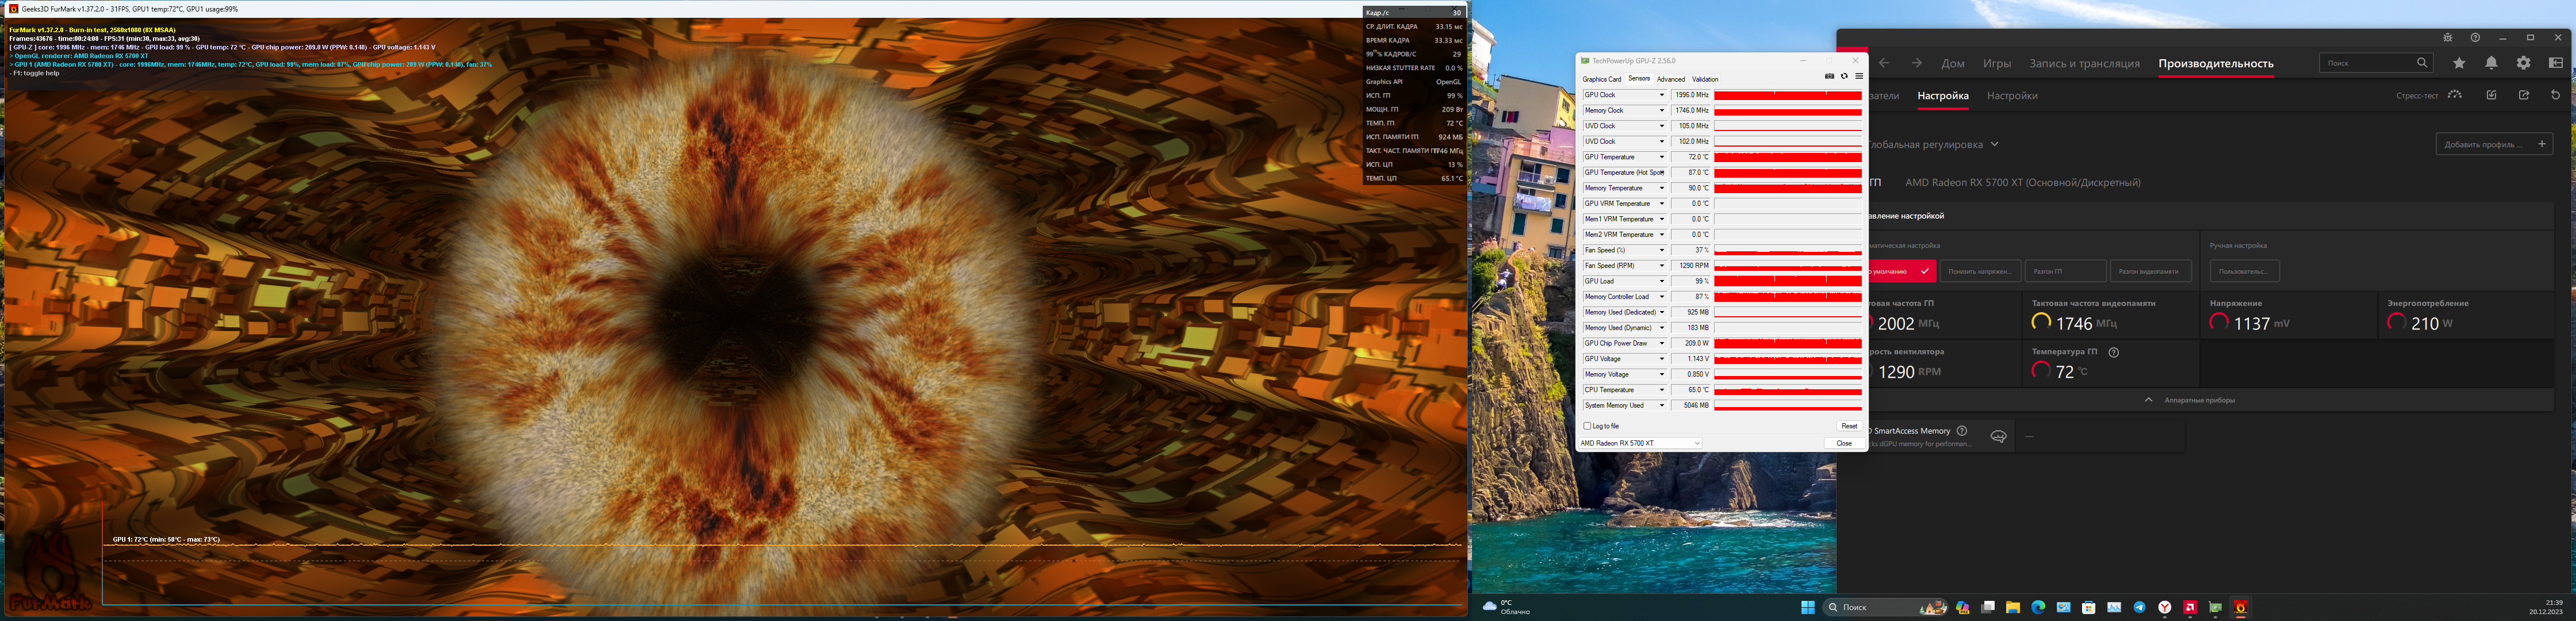
Task: Open GPU Clock sensor dropdown
Action: coord(1662,96)
